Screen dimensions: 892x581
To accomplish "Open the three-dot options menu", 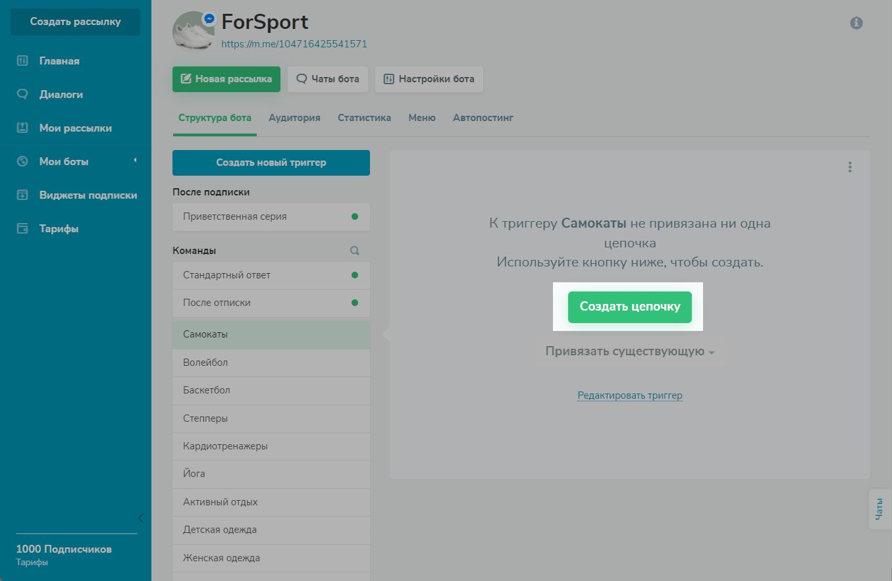I will [850, 167].
